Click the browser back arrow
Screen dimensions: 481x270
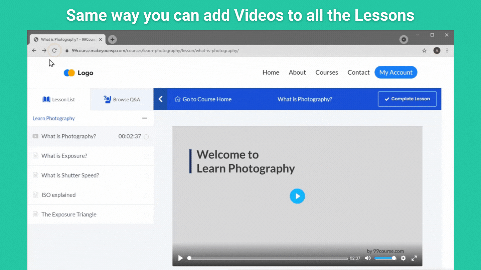[x=34, y=51]
